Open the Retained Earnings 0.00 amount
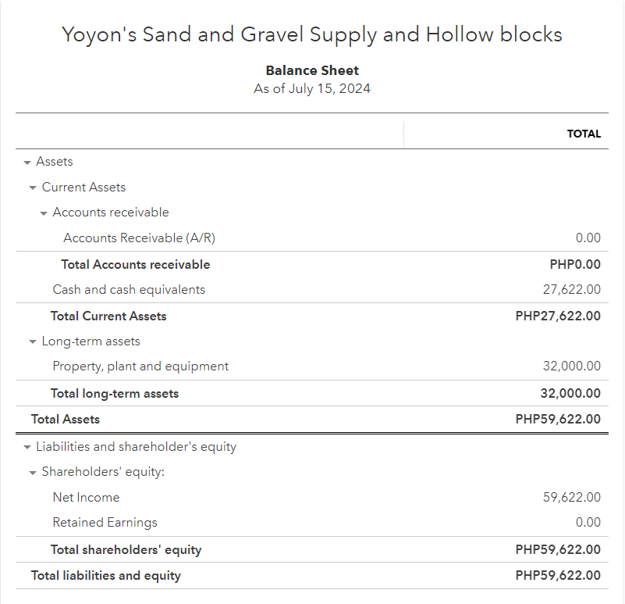 pos(588,523)
